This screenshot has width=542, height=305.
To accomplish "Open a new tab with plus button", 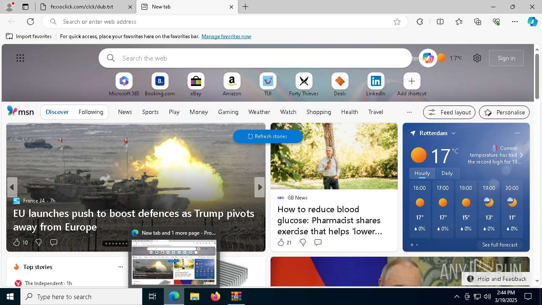I will click(x=246, y=7).
